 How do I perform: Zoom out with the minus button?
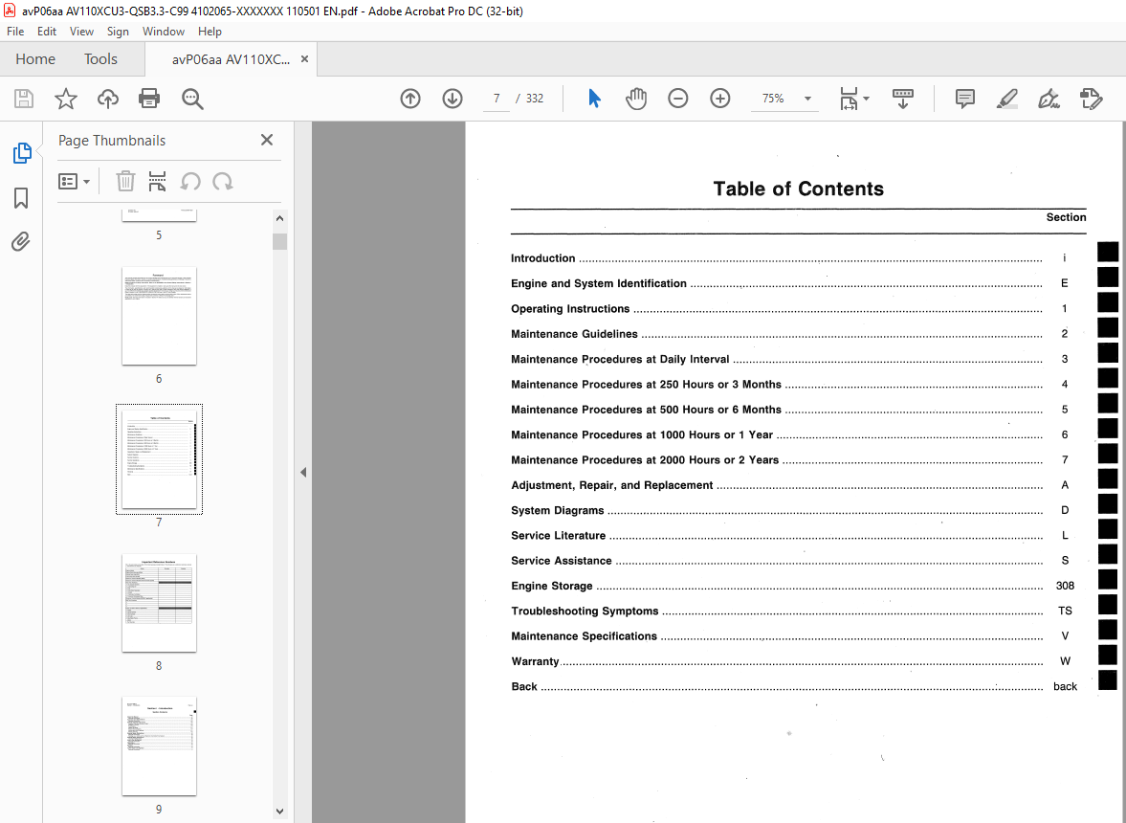click(x=678, y=99)
